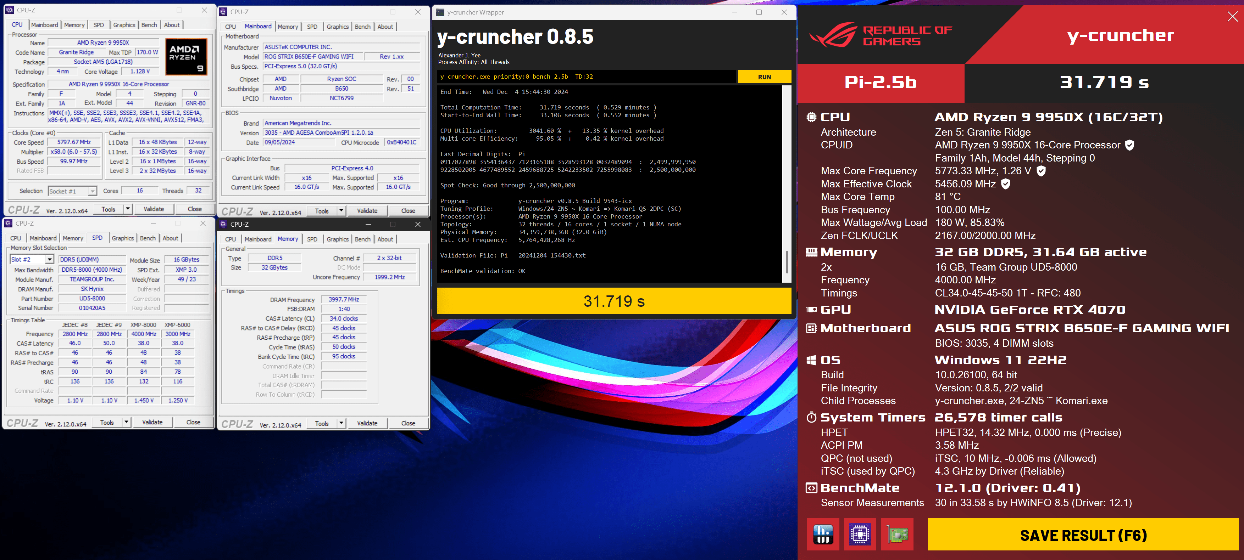
Task: Open Mainboard tab in CPU-Z SPD window
Action: tap(43, 238)
